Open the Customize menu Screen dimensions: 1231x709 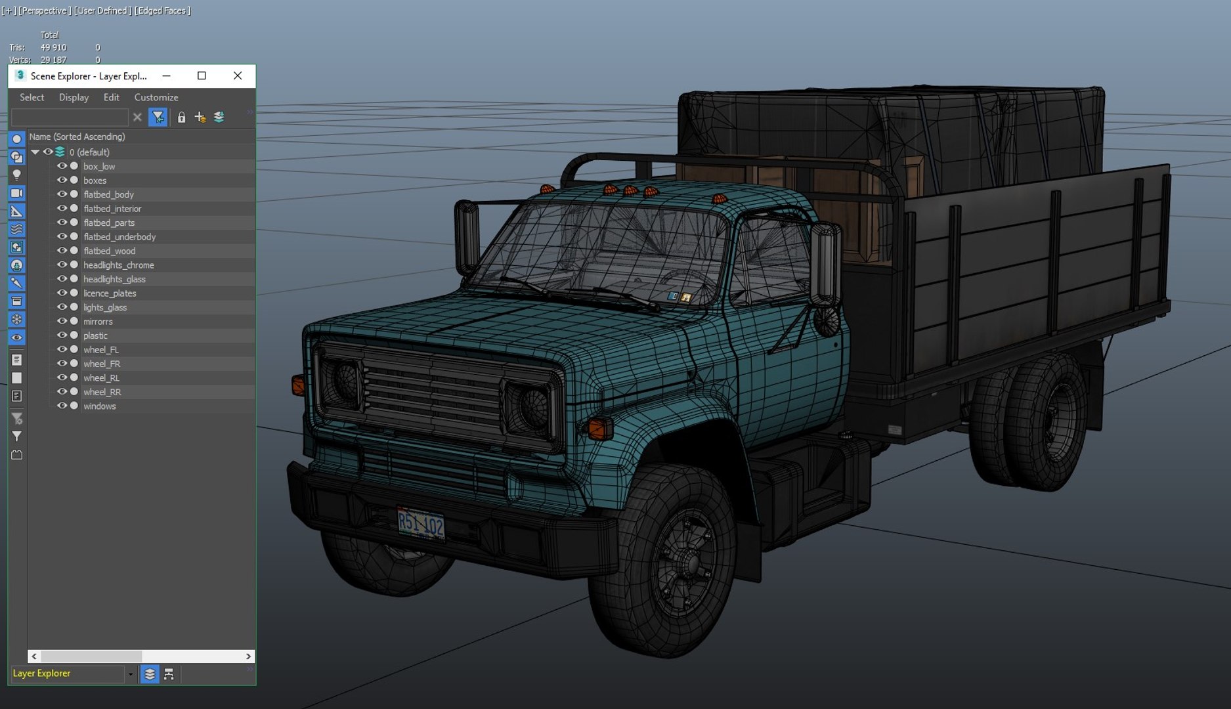156,97
